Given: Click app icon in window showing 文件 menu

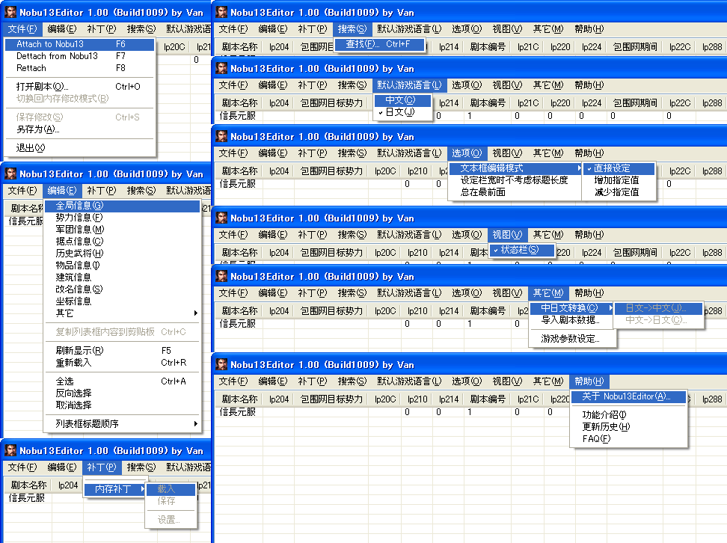Looking at the screenshot, I should click(10, 13).
